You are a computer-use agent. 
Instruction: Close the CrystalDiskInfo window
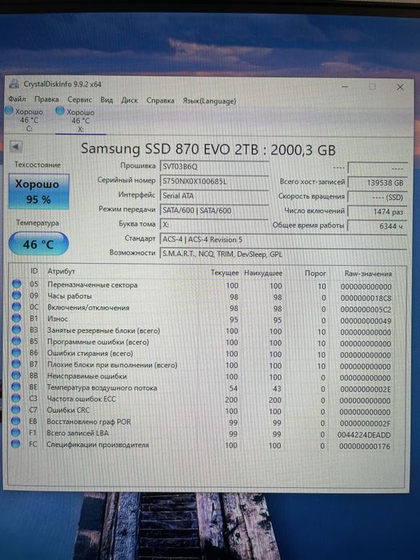(x=400, y=87)
